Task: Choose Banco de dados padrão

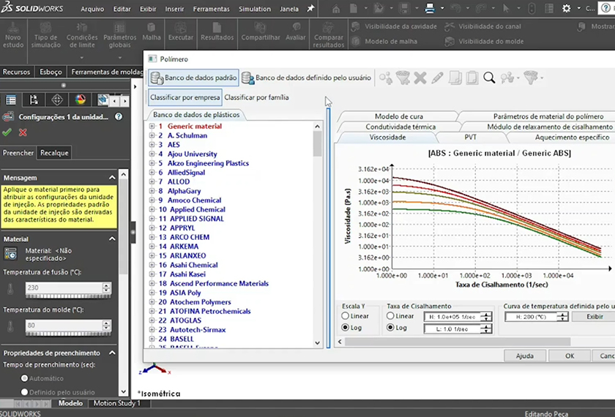Action: [x=194, y=78]
